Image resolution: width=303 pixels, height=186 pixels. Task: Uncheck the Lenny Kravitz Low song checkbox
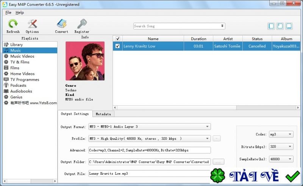[118, 46]
